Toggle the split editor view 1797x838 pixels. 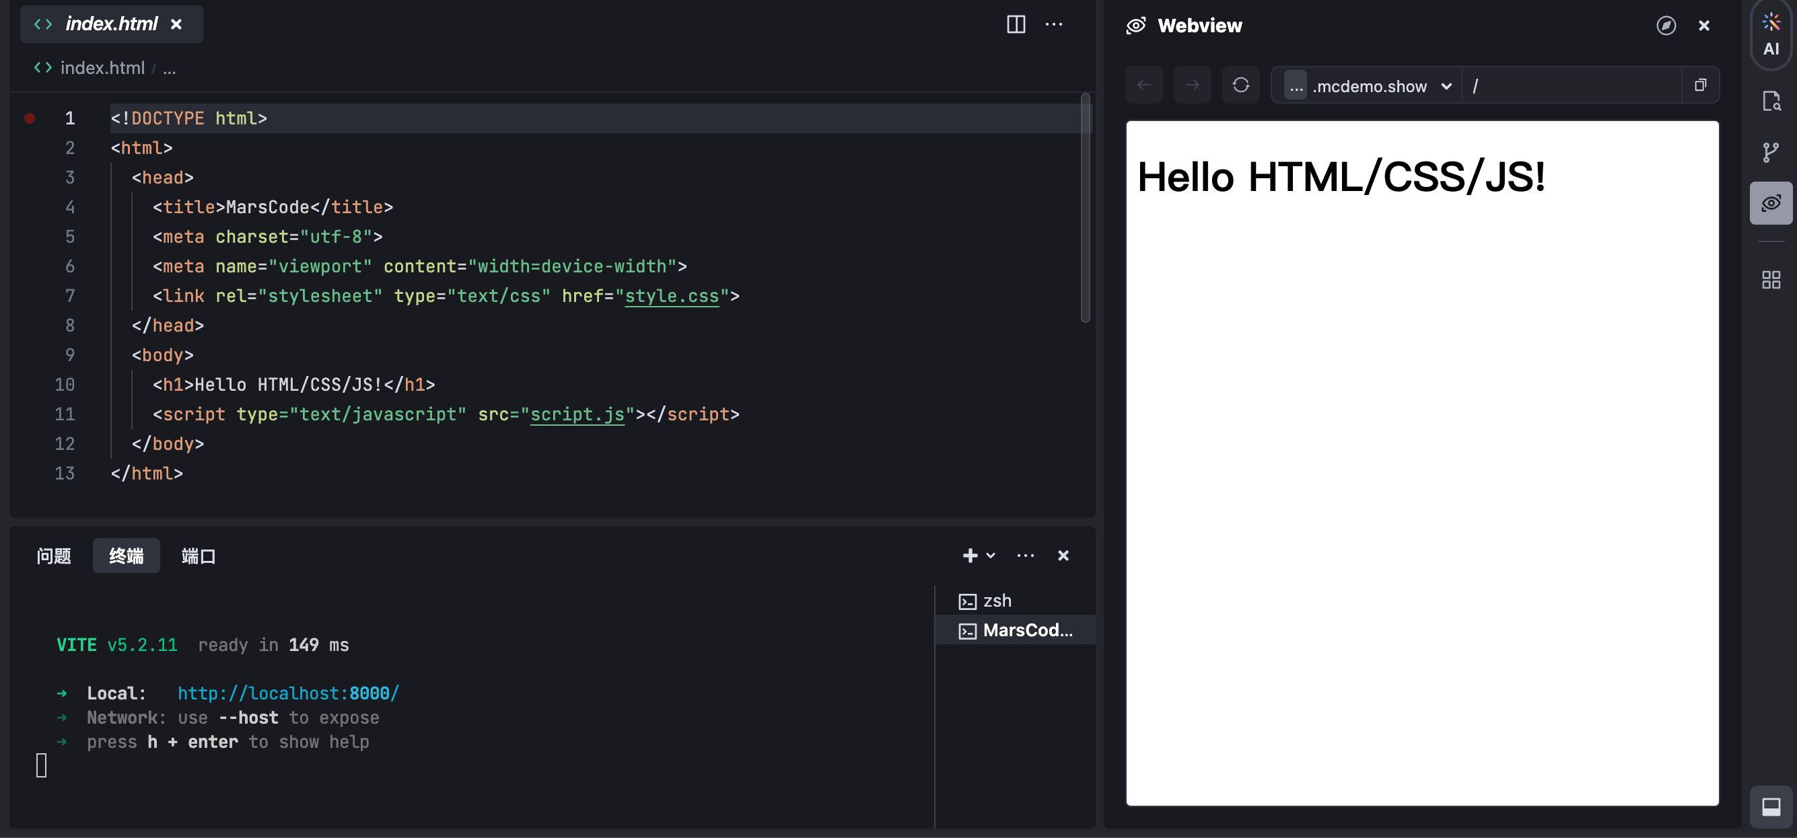tap(1016, 24)
